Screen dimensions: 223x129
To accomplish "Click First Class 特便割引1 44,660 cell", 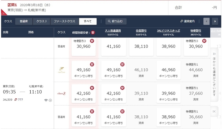I will click(x=196, y=70).
